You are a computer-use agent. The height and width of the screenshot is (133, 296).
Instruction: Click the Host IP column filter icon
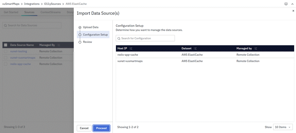point(130,48)
